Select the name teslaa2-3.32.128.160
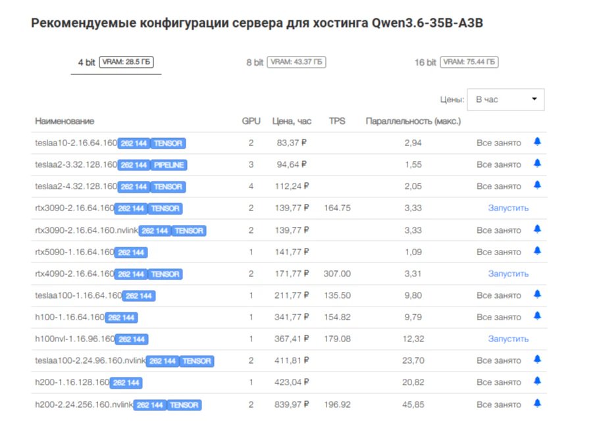The width and height of the screenshot is (597, 438). [76, 164]
